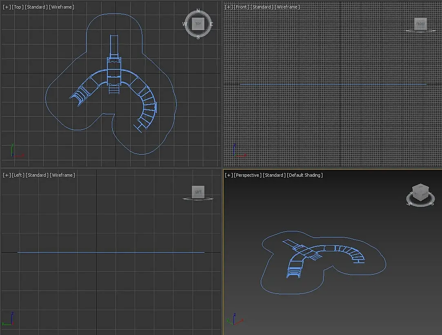Viewport: 442px width, 335px height.
Task: Click the W compass letter on the Top ViewCube
Action: click(x=184, y=24)
